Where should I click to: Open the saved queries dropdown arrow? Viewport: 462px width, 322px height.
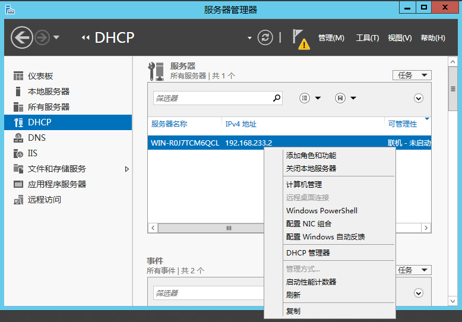(x=353, y=98)
